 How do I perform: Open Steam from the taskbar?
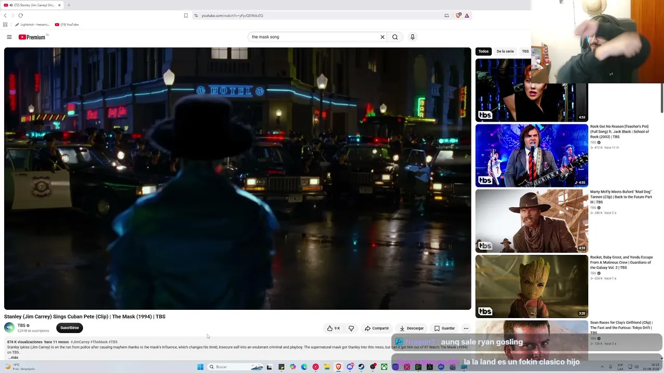(x=361, y=367)
